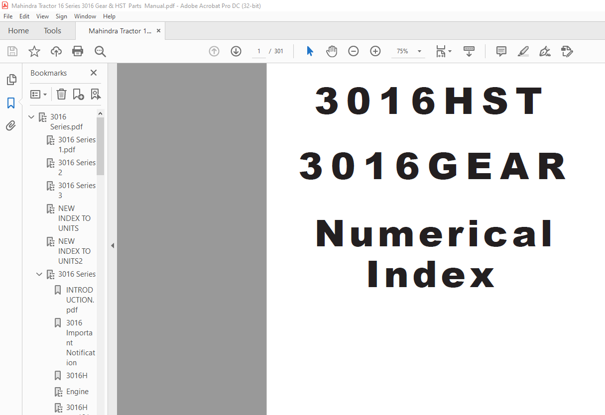Collapse the 3016 Series.pdf bookmark tree
Screen dimensions: 605x415
coord(31,117)
